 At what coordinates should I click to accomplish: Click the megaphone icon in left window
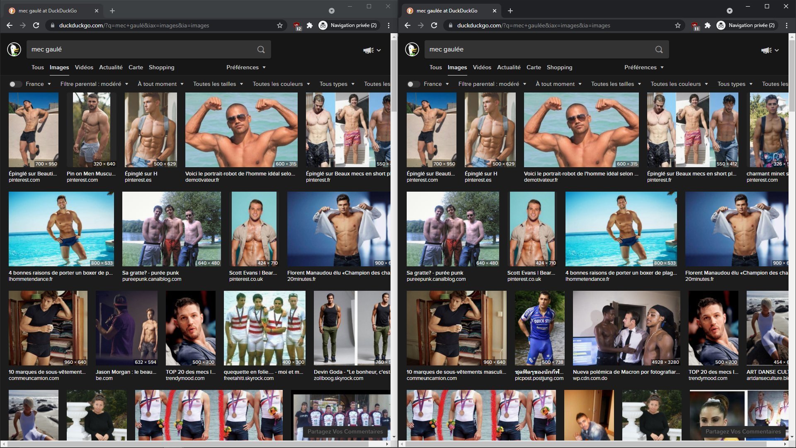click(368, 50)
